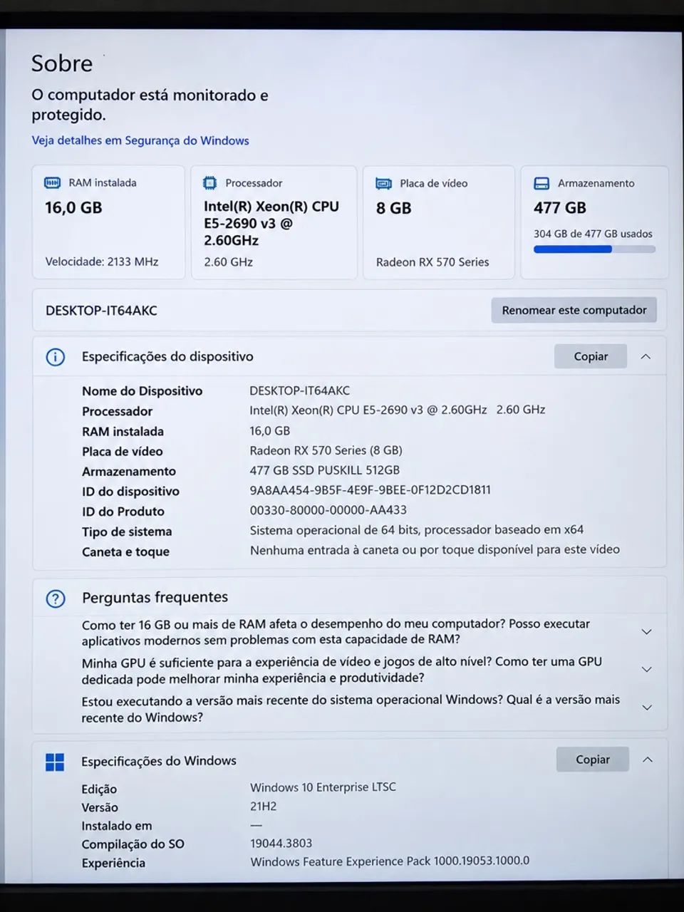This screenshot has width=684, height=912.
Task: Click the Armazenamento drive icon
Action: [x=541, y=184]
